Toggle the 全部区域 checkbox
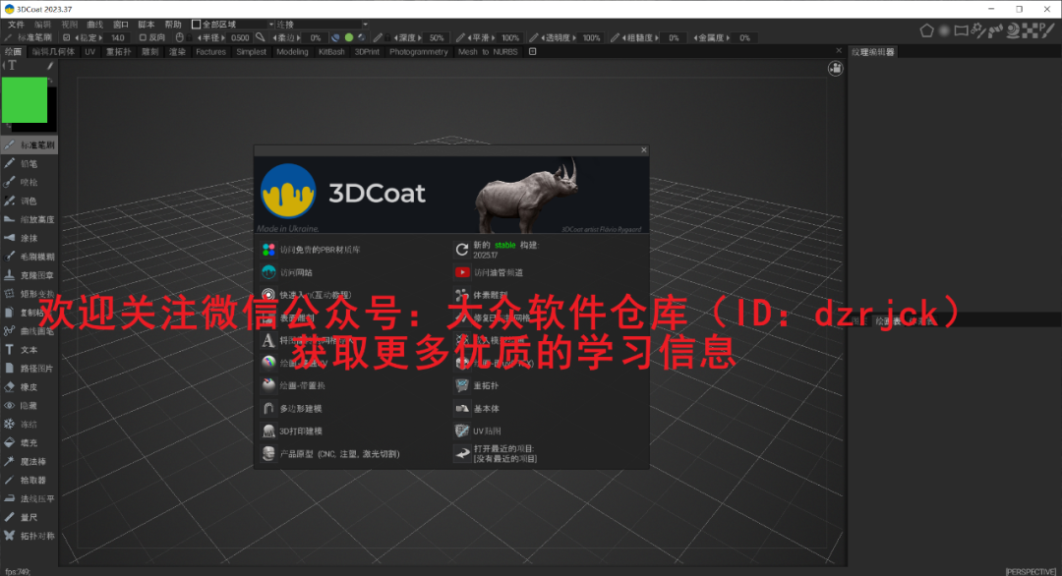The height and width of the screenshot is (576, 1062). tap(197, 25)
